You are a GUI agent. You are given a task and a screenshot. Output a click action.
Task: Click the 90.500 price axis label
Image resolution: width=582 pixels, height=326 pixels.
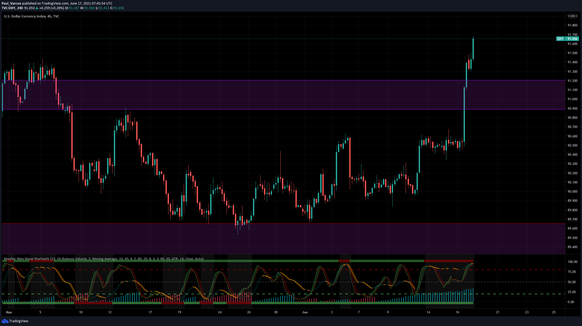point(572,145)
